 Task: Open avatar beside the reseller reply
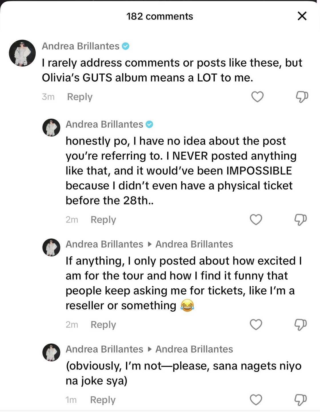[51, 247]
